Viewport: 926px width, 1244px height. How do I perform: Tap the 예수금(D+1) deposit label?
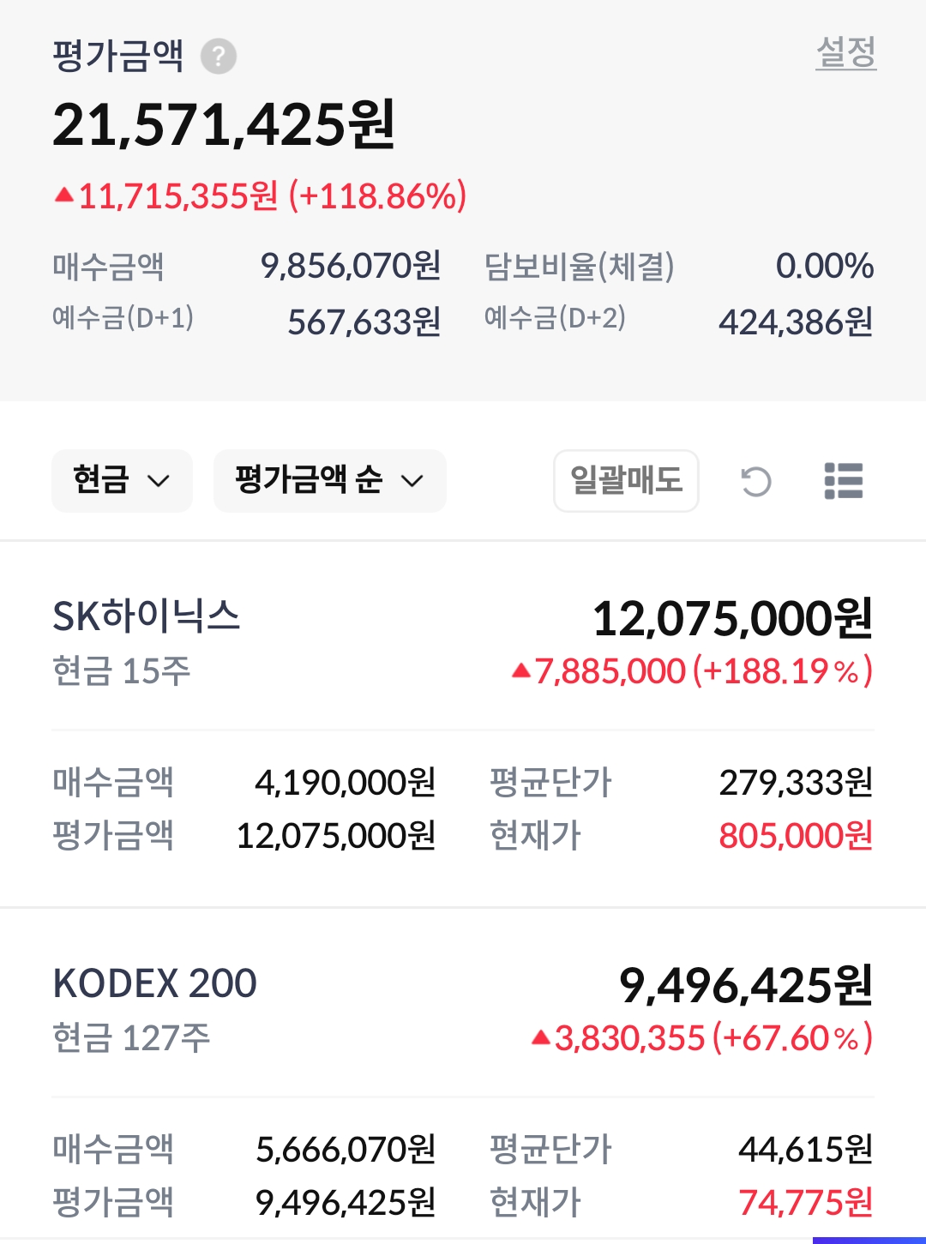123,319
